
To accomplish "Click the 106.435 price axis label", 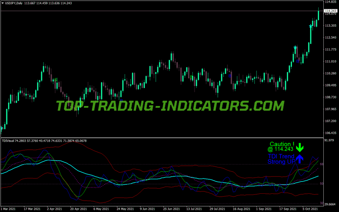I will [331, 133].
